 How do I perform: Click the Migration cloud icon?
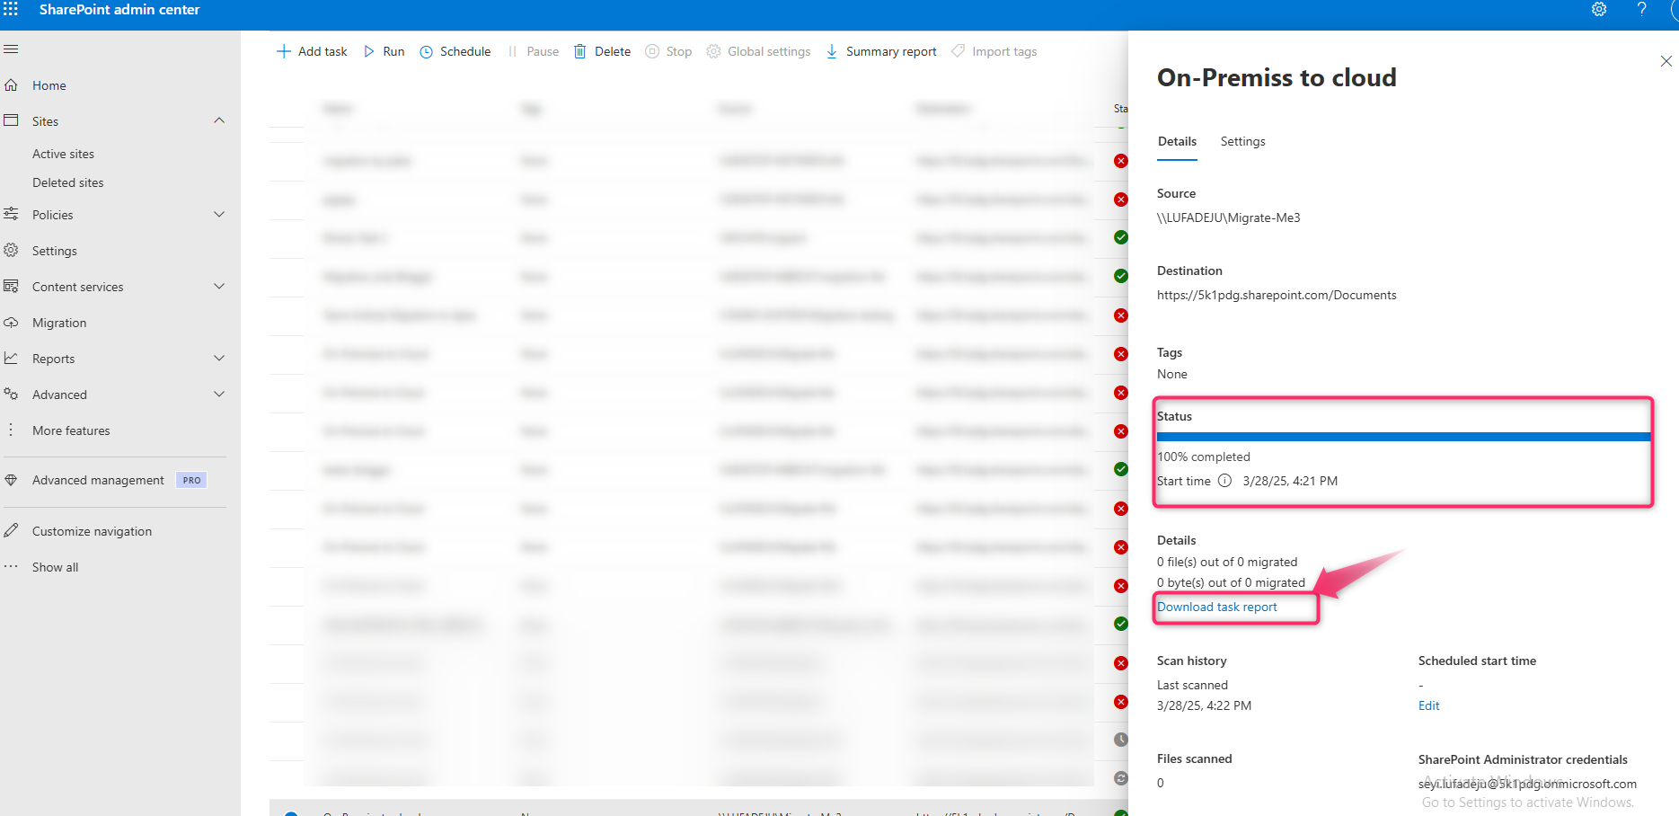[x=11, y=322]
